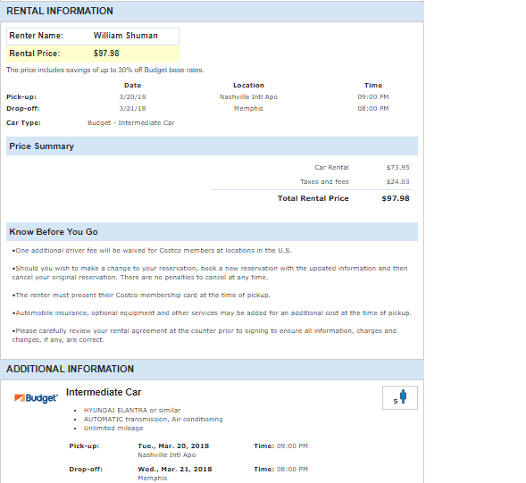Viewport: 526px width, 483px height.
Task: Click the 30% off Budget savings note
Action: point(105,71)
